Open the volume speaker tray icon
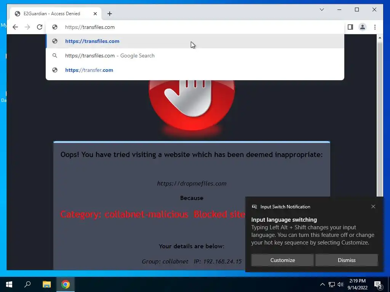The image size is (390, 292). pyautogui.click(x=340, y=284)
